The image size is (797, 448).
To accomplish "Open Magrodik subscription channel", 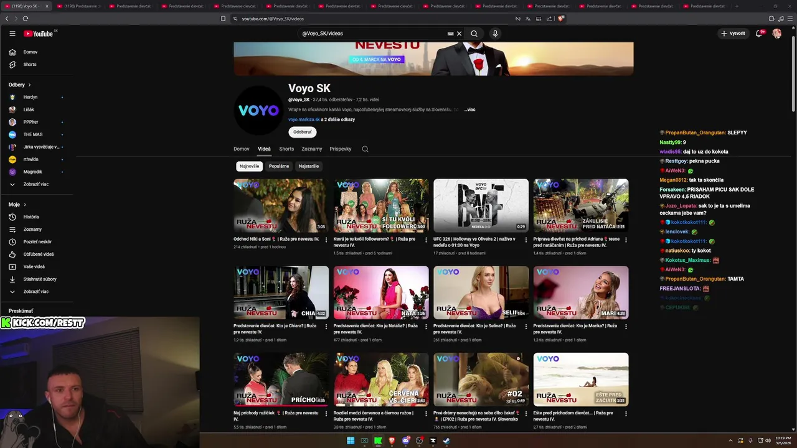I will [32, 172].
